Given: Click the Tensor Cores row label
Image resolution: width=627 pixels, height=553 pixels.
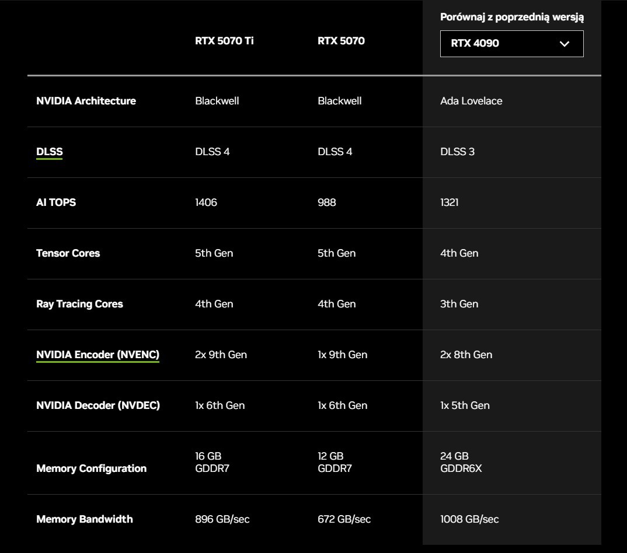Looking at the screenshot, I should click(x=68, y=253).
